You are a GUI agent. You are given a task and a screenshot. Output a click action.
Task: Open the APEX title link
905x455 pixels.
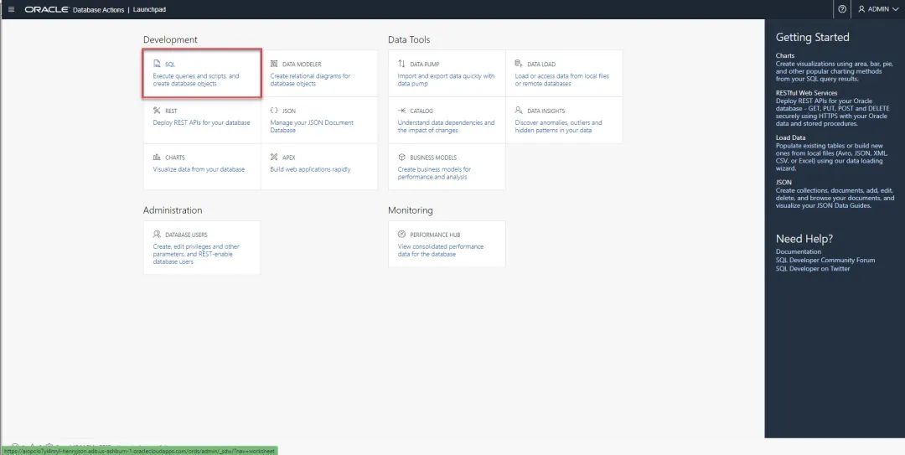[x=288, y=158]
